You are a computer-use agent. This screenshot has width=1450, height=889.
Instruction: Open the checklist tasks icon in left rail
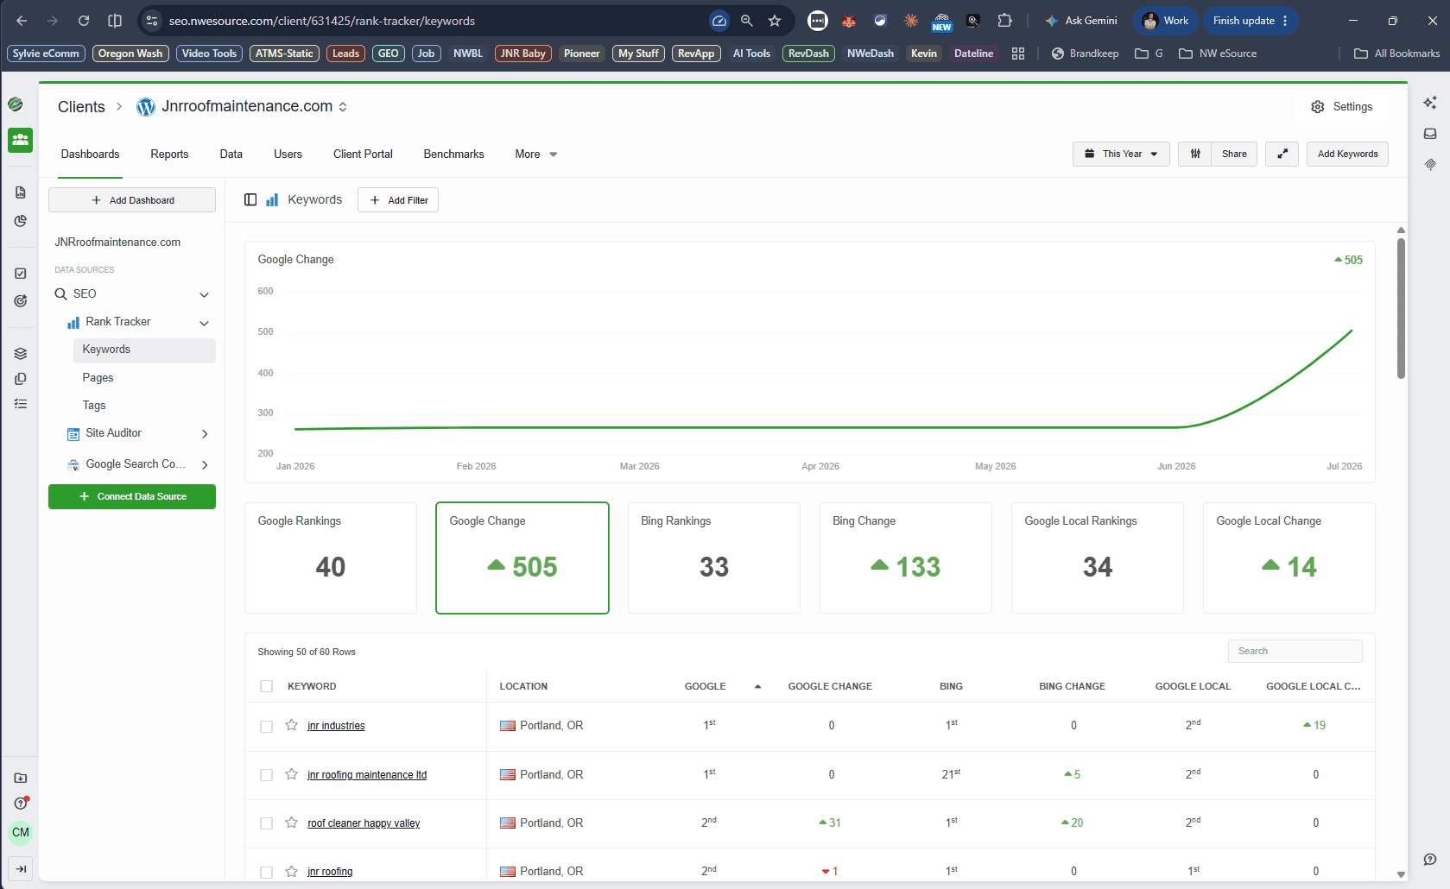pos(21,274)
